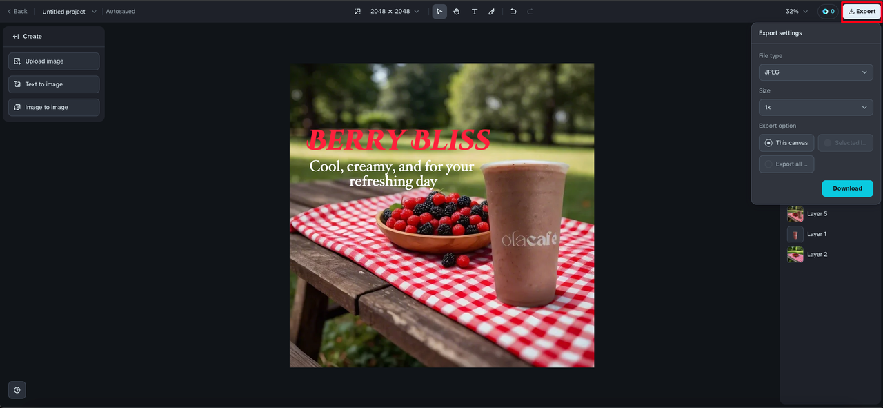883x408 pixels.
Task: Open the 1x size dropdown
Action: tap(815, 108)
